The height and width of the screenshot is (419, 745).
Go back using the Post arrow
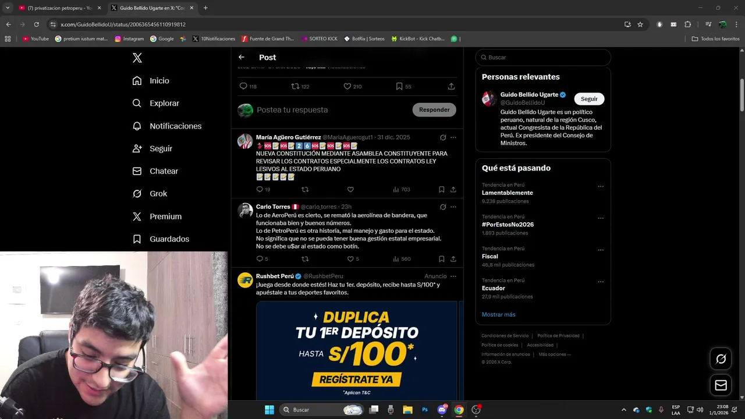[x=242, y=57]
